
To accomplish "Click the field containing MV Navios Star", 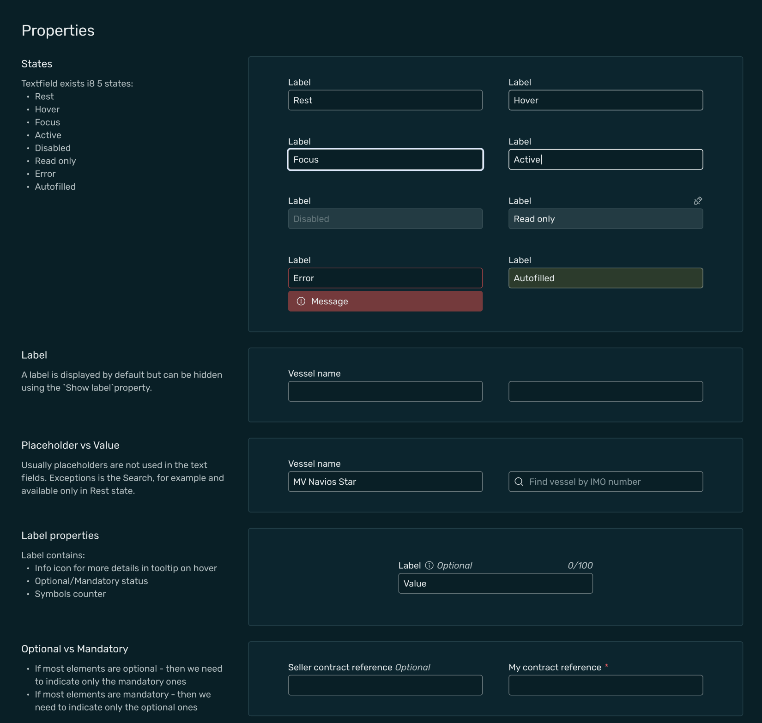I will coord(385,482).
